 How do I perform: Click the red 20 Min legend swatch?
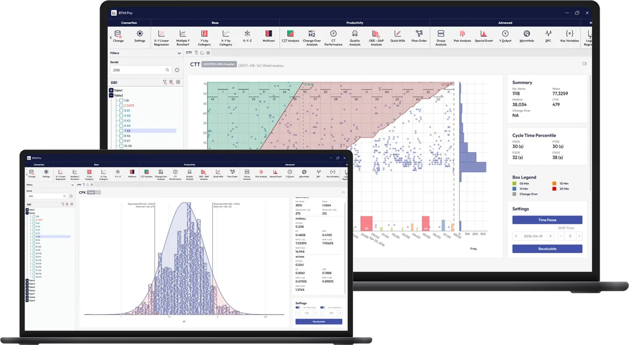554,189
